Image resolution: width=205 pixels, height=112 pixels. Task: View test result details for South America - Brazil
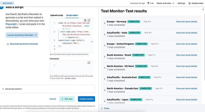[x=187, y=55]
